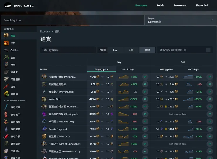Screen dimensions: 217x159
Task: Select the 傳奇武器 unique weapons sidebar icon
Action: coord(6,107)
